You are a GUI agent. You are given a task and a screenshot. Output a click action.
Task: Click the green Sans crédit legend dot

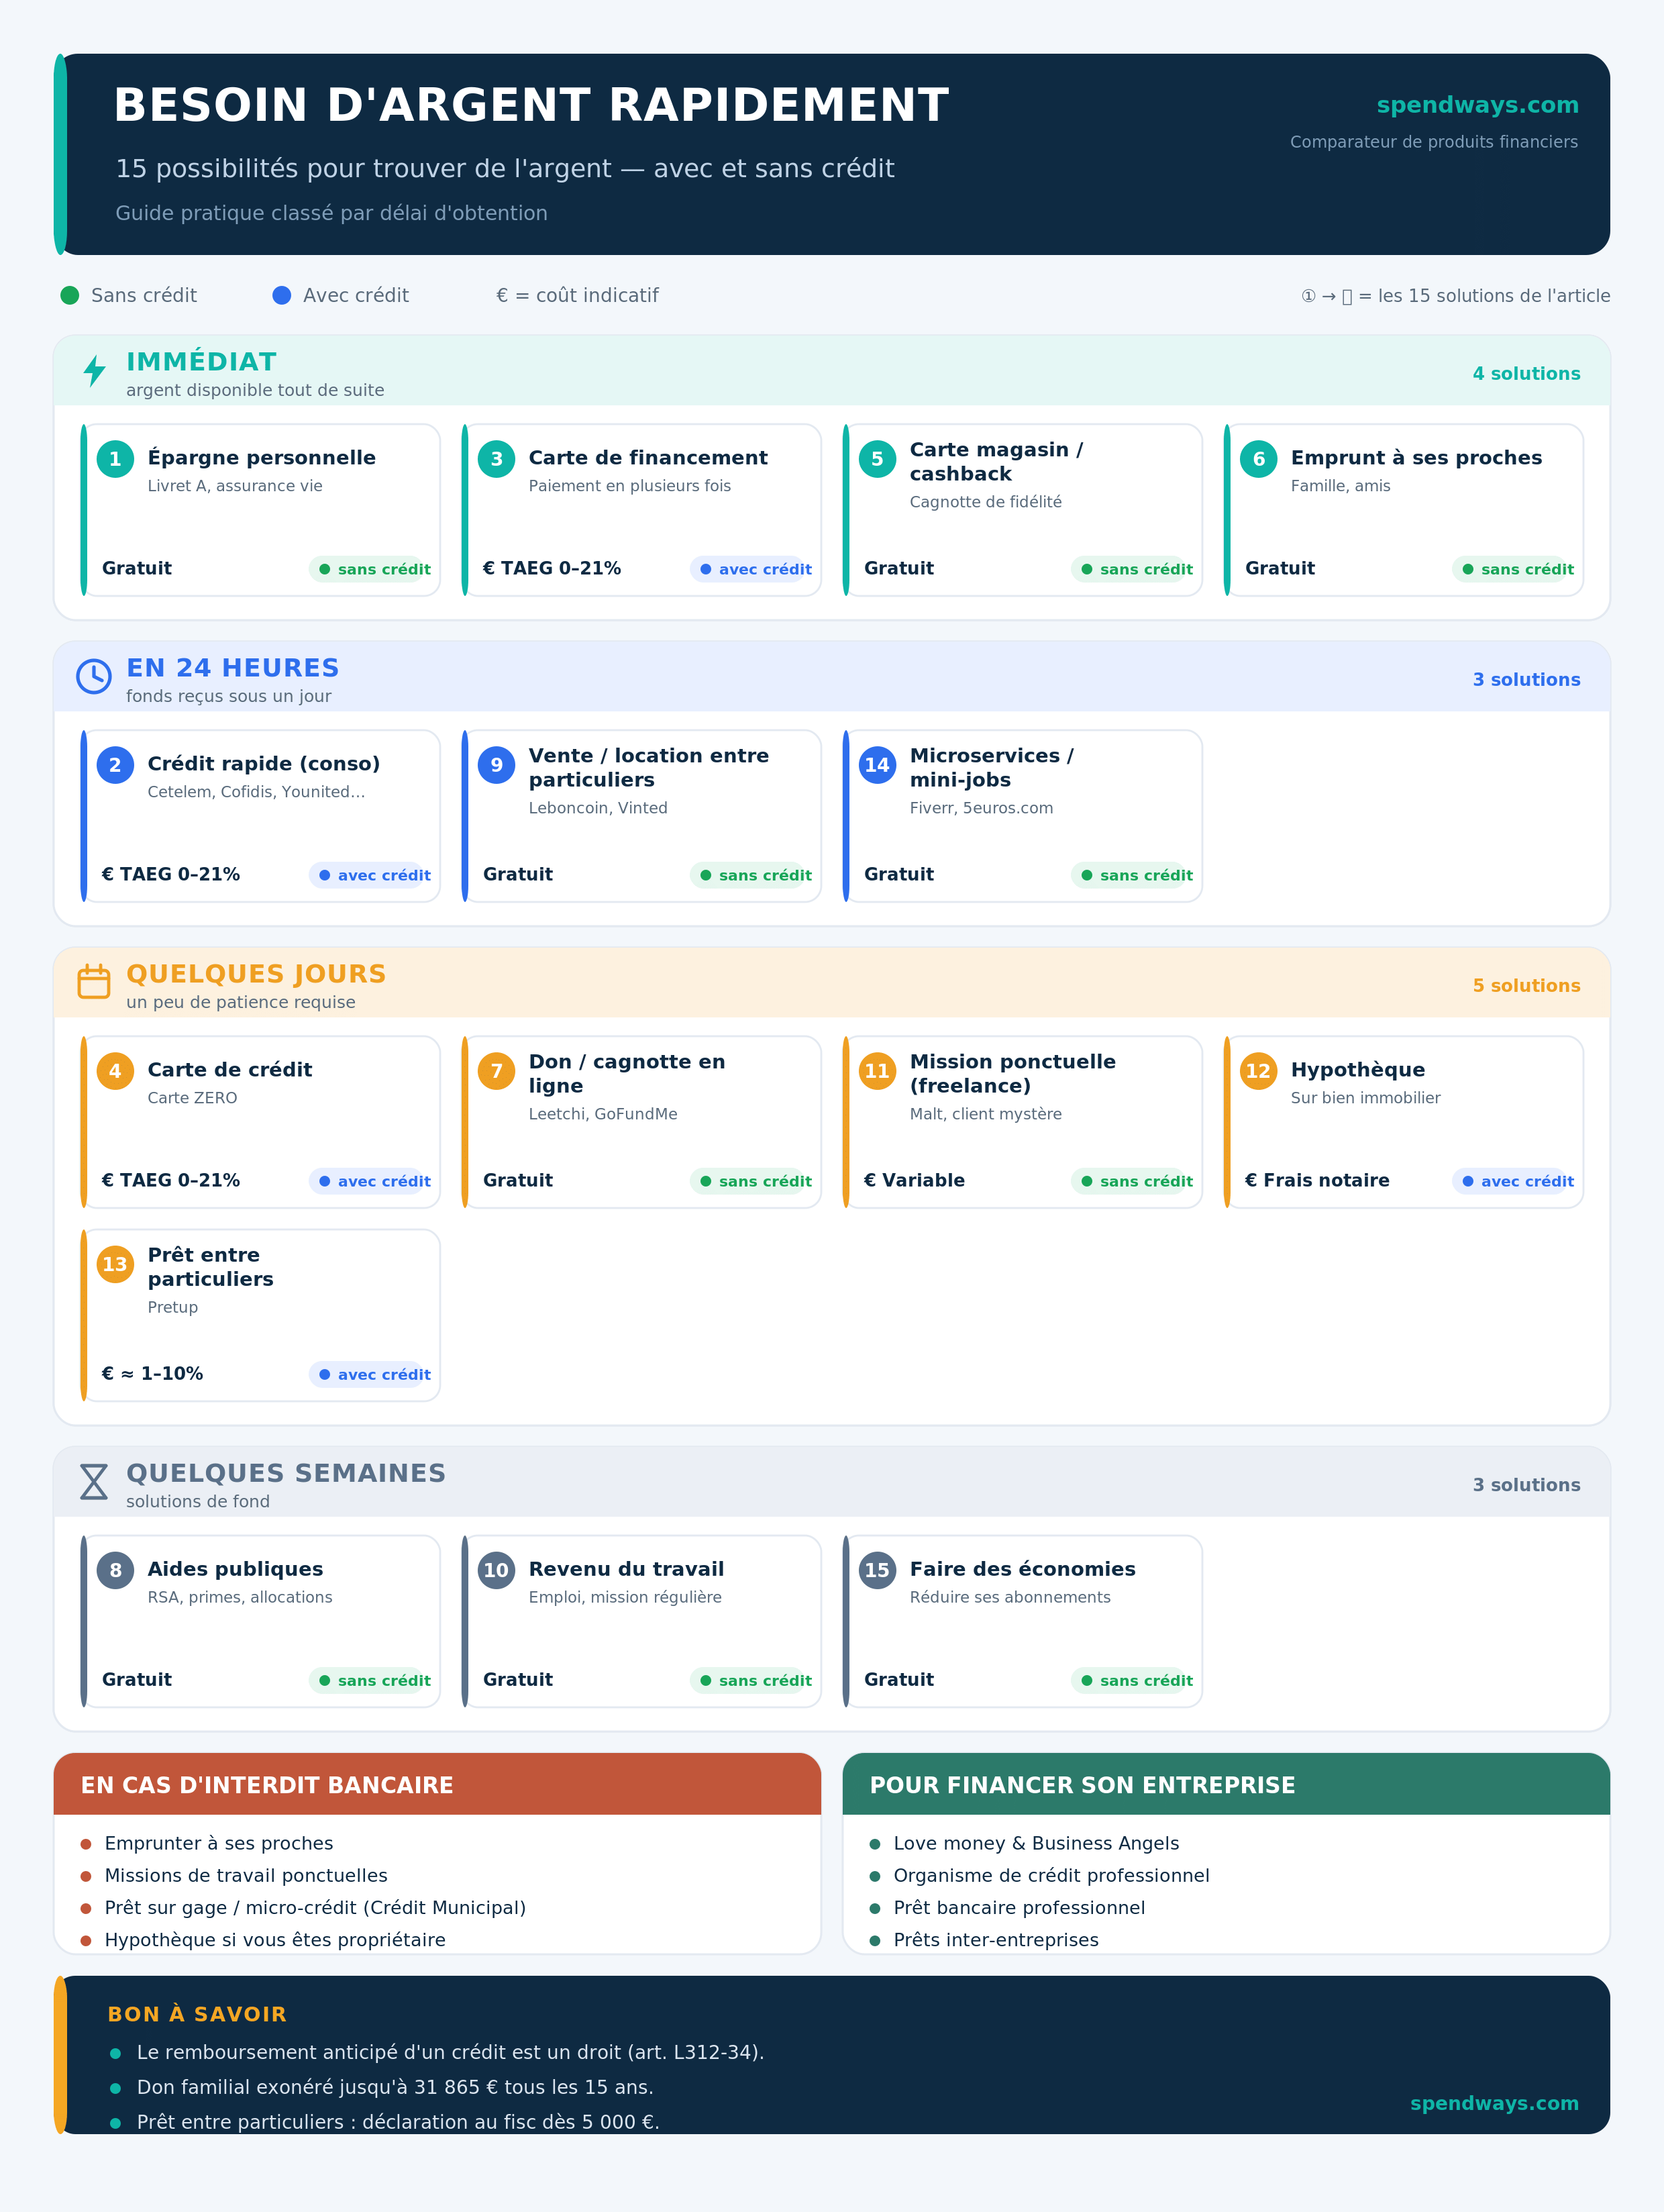(x=70, y=295)
